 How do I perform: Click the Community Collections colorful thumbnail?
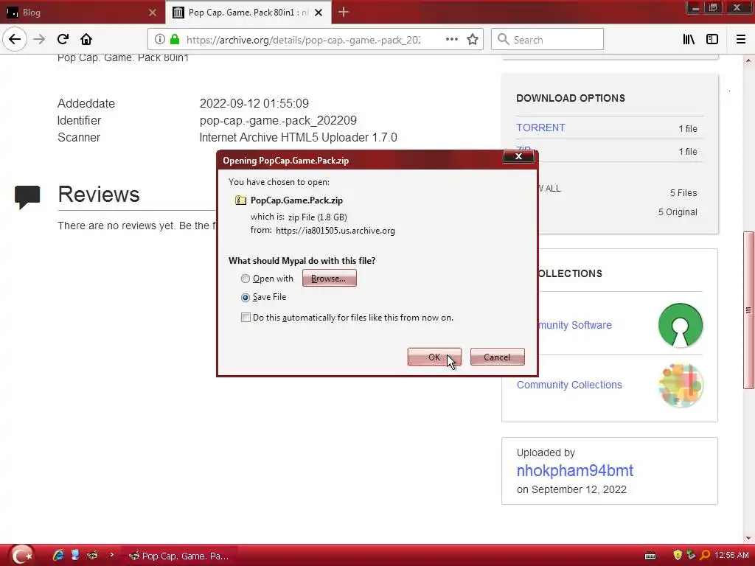[x=681, y=385]
